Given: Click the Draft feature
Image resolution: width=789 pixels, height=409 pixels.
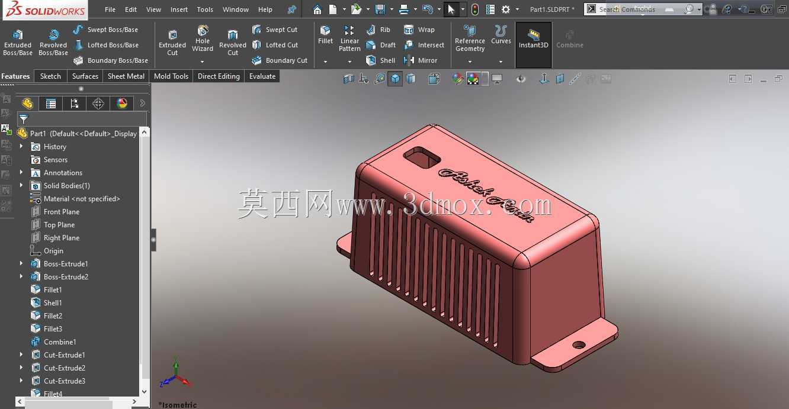Looking at the screenshot, I should [x=381, y=45].
